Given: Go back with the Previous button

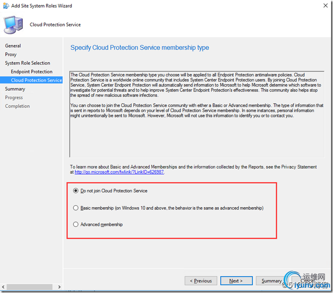Looking at the screenshot, I should click(x=201, y=281).
